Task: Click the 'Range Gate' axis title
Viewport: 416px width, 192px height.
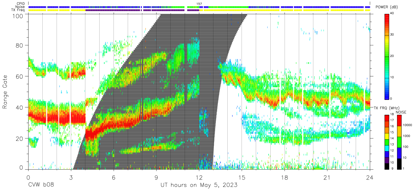Action: (x=5, y=92)
